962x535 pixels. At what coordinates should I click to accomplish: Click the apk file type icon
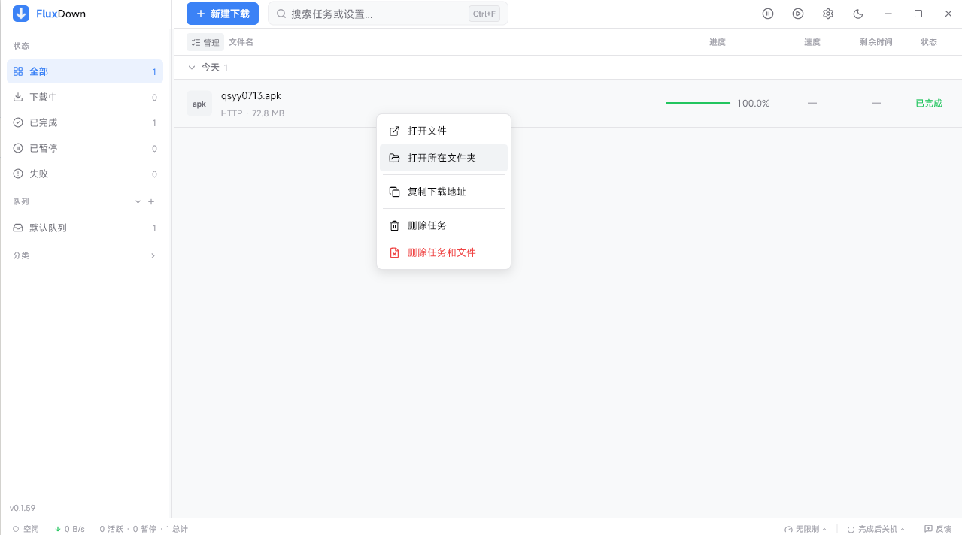pos(199,104)
